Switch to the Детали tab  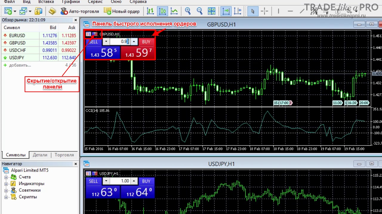click(x=40, y=155)
